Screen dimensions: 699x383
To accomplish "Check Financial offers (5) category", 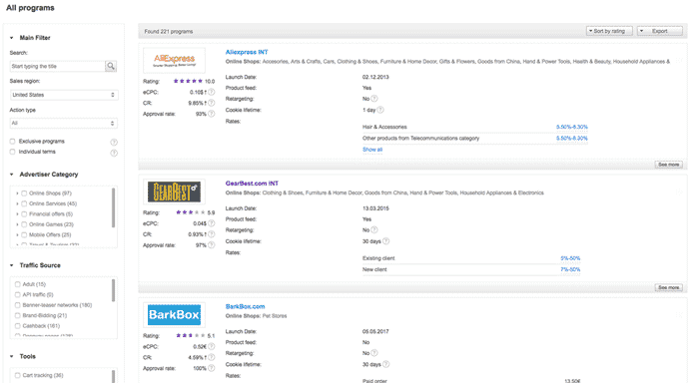I will 24,214.
